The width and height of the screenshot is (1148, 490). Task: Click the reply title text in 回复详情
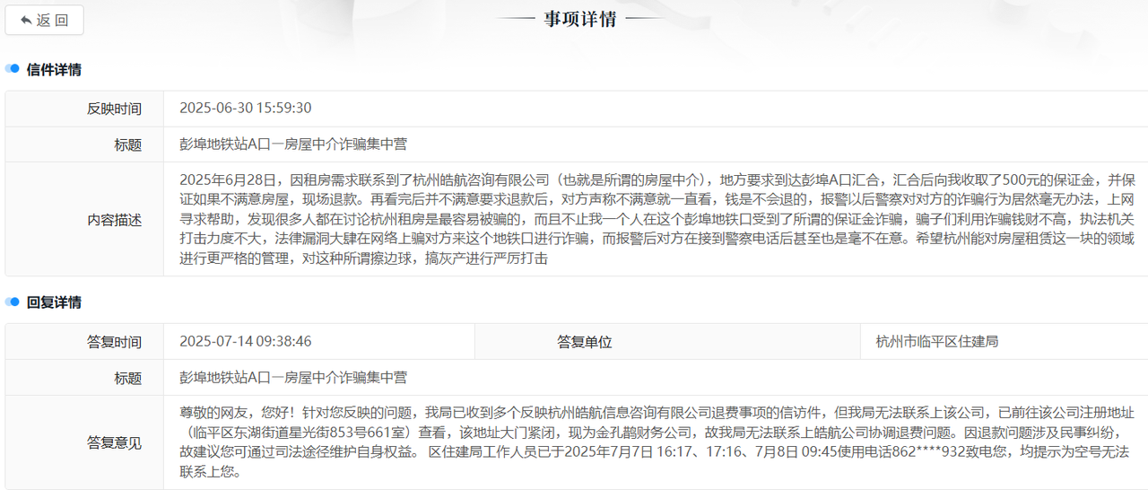click(293, 378)
